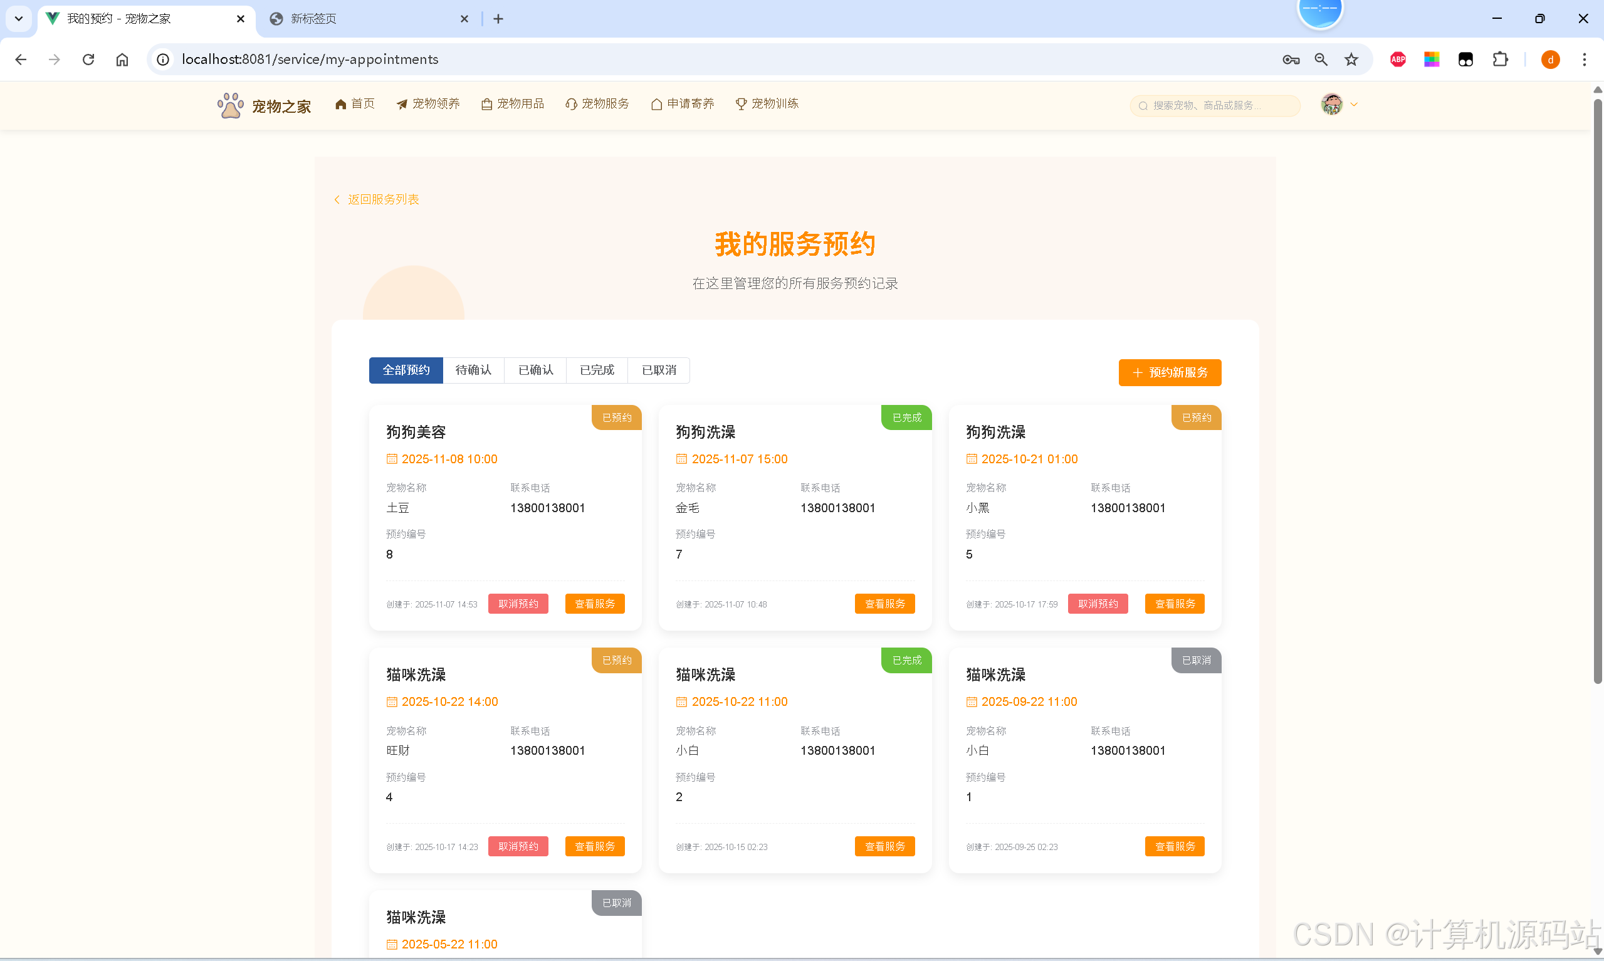1604x961 pixels.
Task: Select the 全部预约 filter
Action: [x=406, y=370]
